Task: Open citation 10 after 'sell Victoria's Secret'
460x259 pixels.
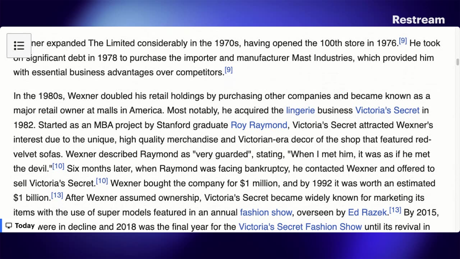Action: point(102,181)
